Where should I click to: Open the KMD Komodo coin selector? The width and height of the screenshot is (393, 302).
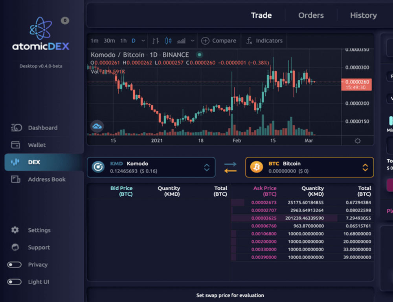[151, 167]
